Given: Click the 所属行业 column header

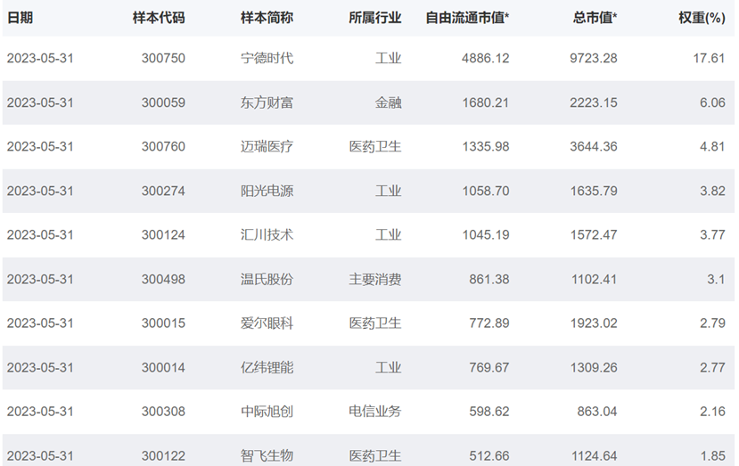Looking at the screenshot, I should [374, 18].
